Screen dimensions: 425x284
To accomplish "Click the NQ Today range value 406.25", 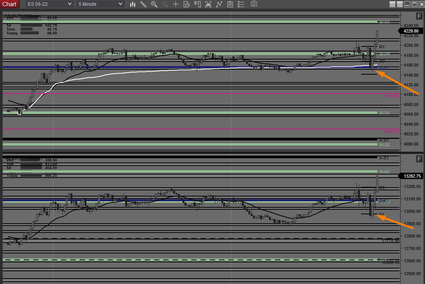I will 51,175.
